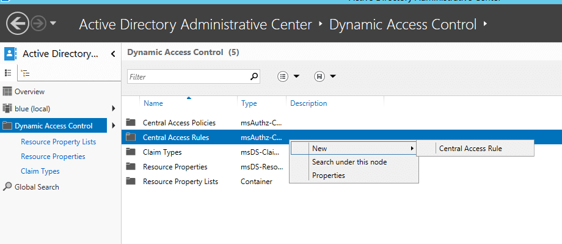Expand the Dynamic Access Control sidebar arrow
Viewport: 562px width, 244px height.
[x=114, y=125]
